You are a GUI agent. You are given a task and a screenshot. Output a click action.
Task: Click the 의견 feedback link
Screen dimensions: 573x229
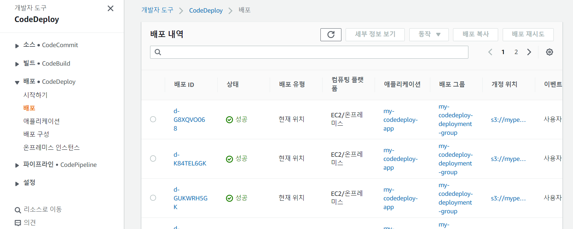[30, 222]
